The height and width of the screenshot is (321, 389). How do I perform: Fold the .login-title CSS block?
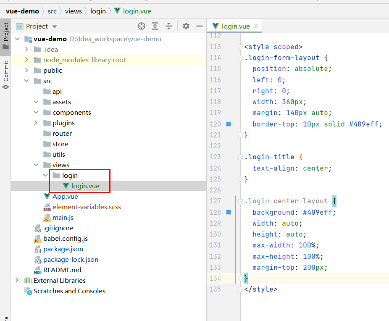click(240, 157)
